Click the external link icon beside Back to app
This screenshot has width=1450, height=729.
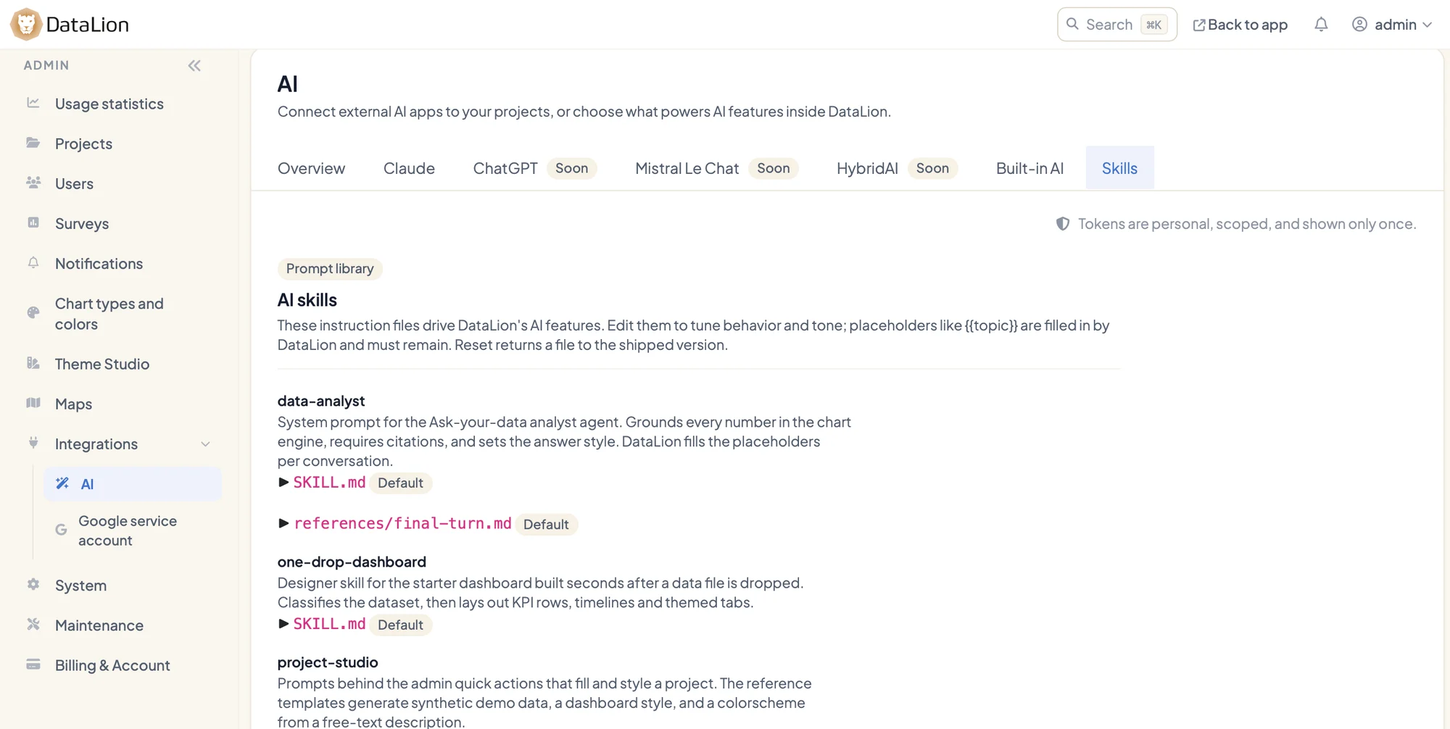[1199, 25]
